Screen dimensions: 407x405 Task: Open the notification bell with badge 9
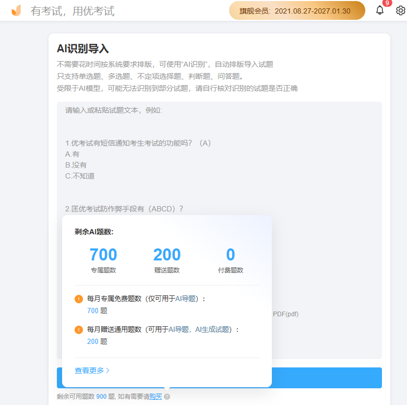pos(380,10)
